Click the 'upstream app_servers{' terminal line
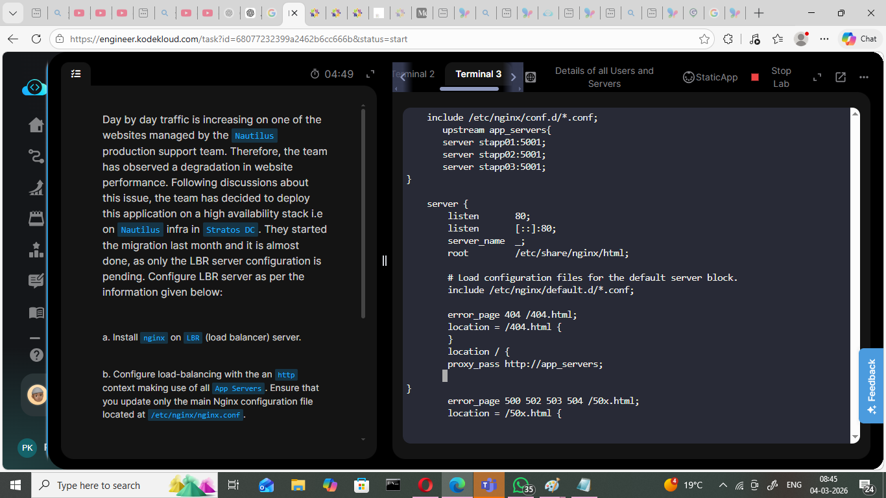This screenshot has width=886, height=498. pos(496,130)
